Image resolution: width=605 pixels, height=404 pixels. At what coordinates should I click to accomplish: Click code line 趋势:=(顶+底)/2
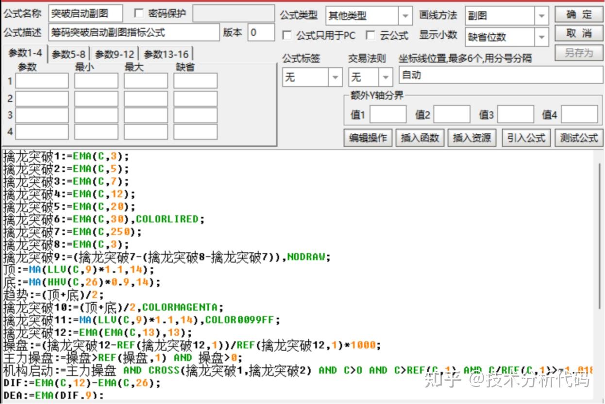pos(53,295)
